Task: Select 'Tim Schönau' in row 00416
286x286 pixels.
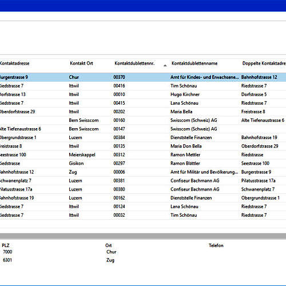Action: [184, 86]
